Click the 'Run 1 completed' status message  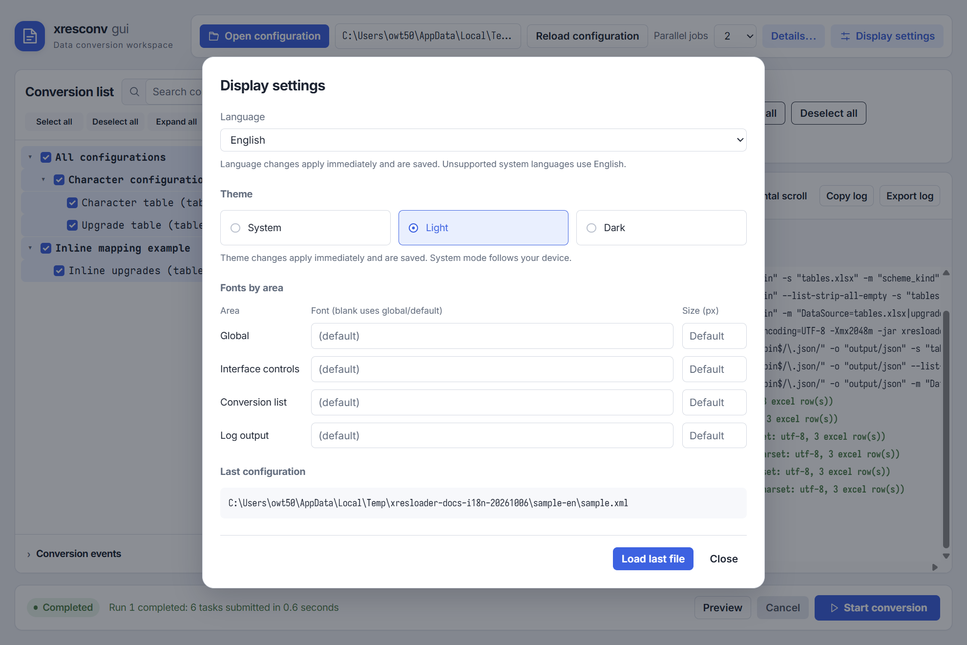224,608
